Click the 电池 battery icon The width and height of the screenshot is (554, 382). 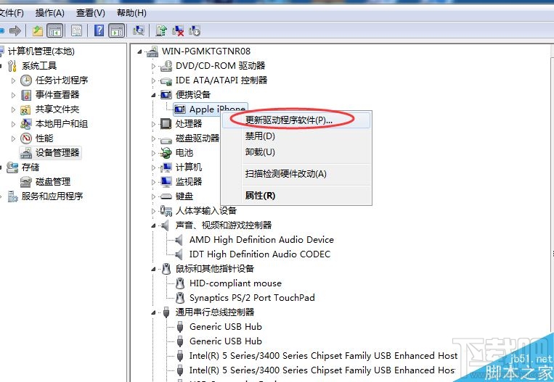click(x=166, y=153)
